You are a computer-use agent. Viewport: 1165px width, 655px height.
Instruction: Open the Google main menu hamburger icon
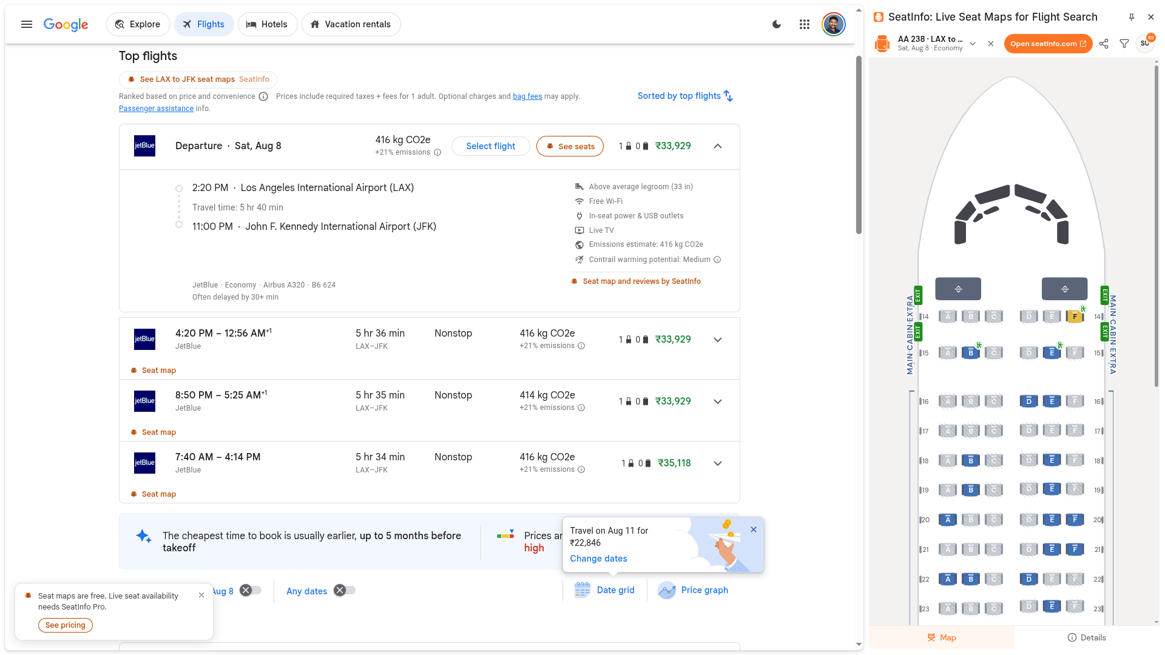pyautogui.click(x=27, y=24)
